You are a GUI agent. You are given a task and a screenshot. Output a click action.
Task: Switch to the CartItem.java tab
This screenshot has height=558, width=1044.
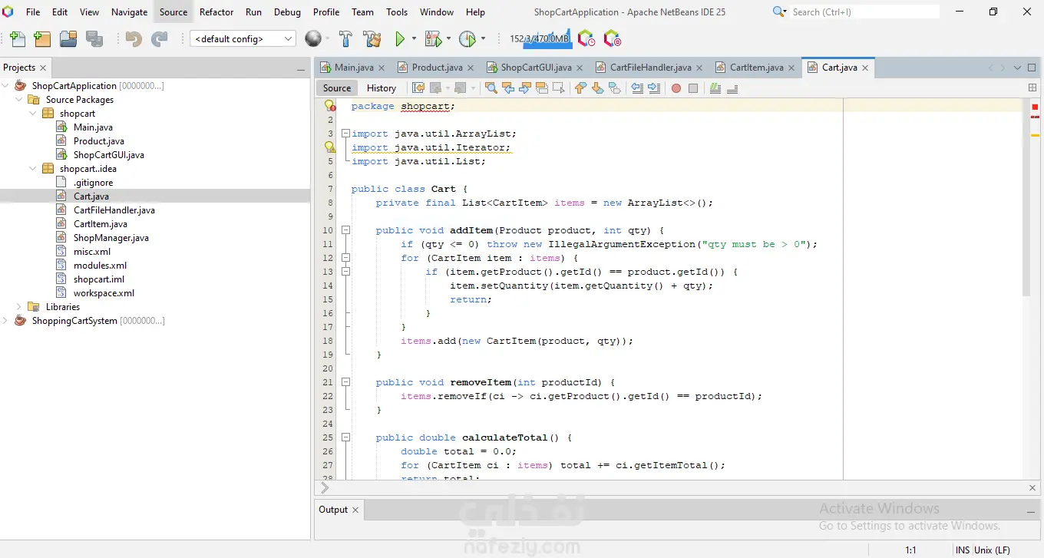click(756, 68)
